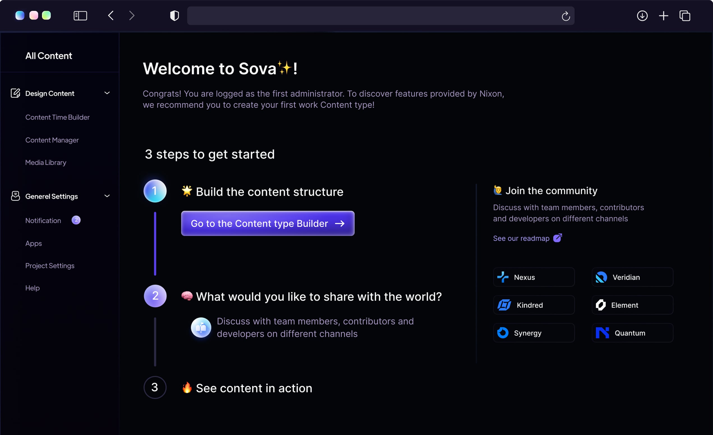Open Media Library in sidebar
This screenshot has width=713, height=435.
pos(46,162)
